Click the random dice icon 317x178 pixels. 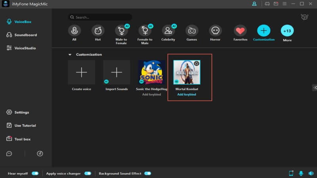(304, 17)
